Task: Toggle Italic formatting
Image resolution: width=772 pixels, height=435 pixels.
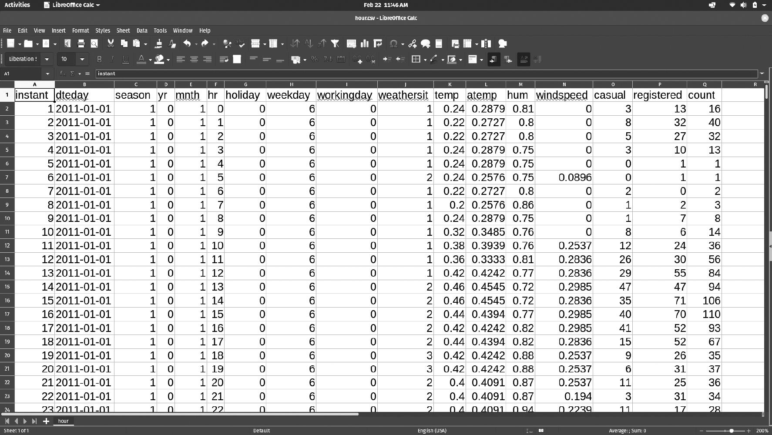Action: [112, 59]
